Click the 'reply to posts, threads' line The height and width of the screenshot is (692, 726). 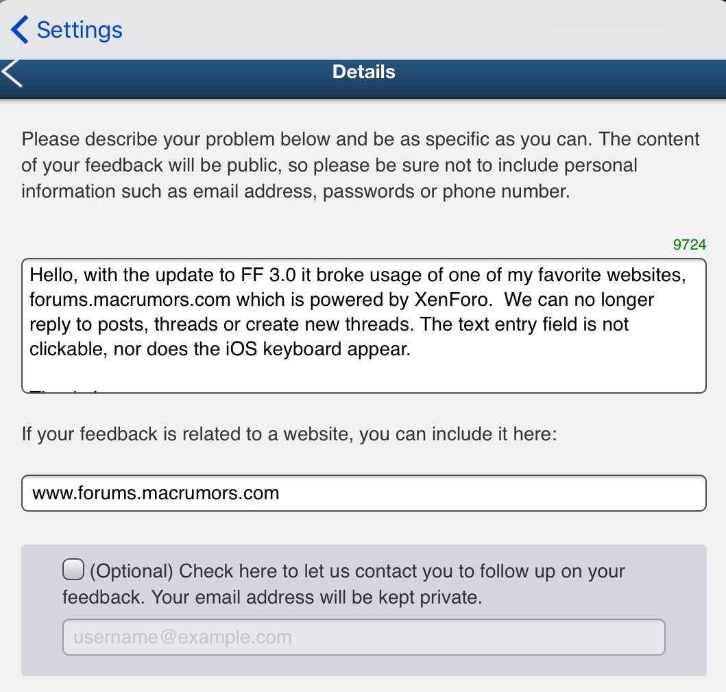(x=329, y=324)
